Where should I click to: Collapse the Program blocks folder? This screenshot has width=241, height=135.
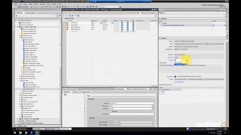(20, 37)
